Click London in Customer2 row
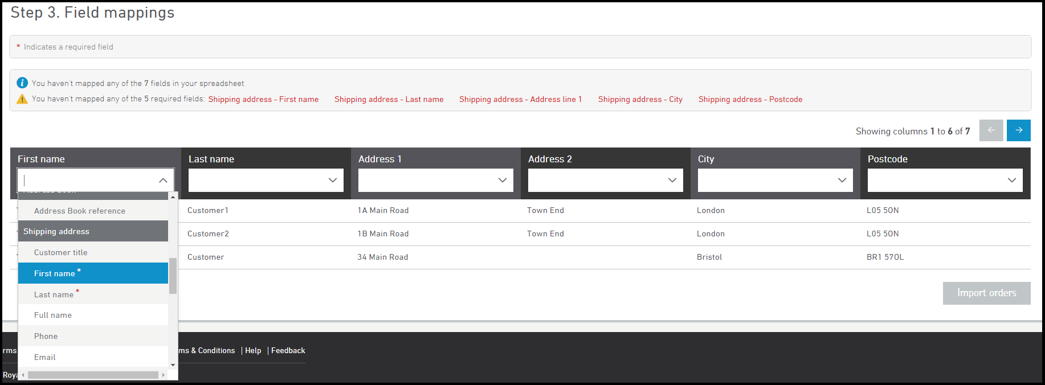The width and height of the screenshot is (1045, 385). click(711, 234)
